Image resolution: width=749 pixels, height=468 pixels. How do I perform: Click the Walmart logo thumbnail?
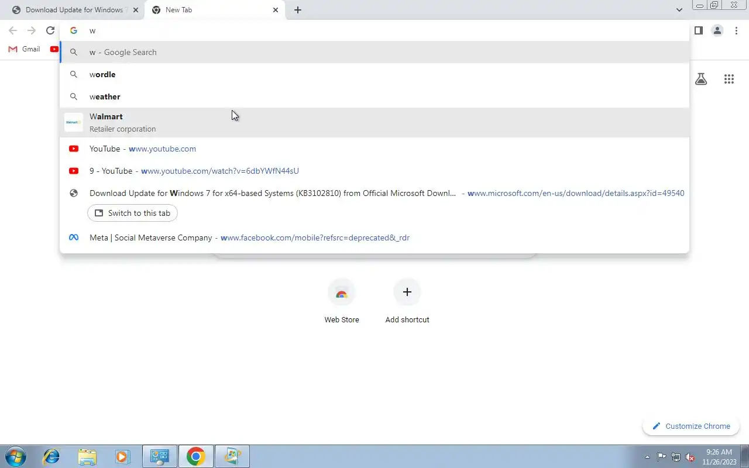point(74,122)
